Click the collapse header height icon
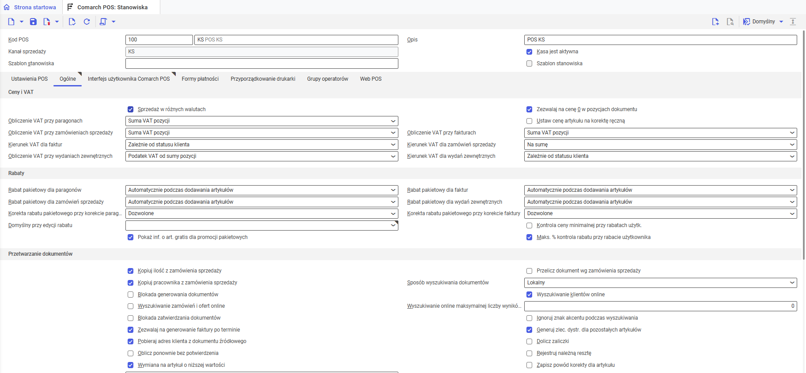 [x=793, y=22]
